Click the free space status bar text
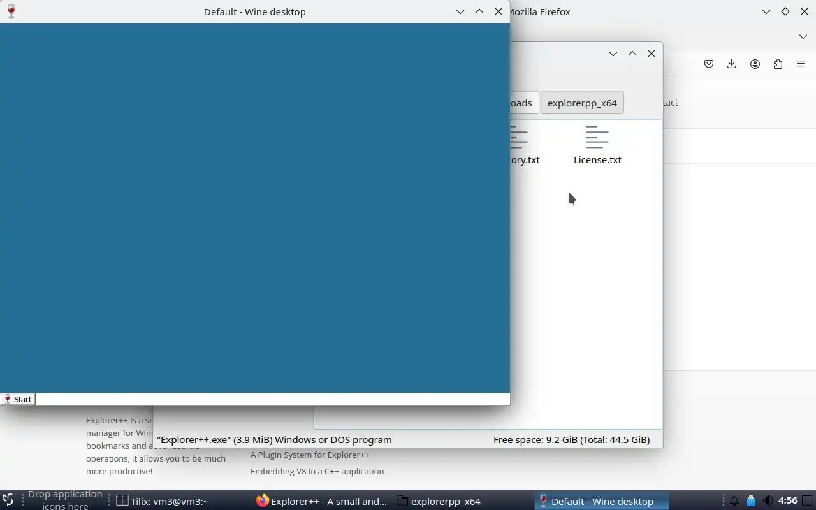This screenshot has width=816, height=510. (571, 439)
